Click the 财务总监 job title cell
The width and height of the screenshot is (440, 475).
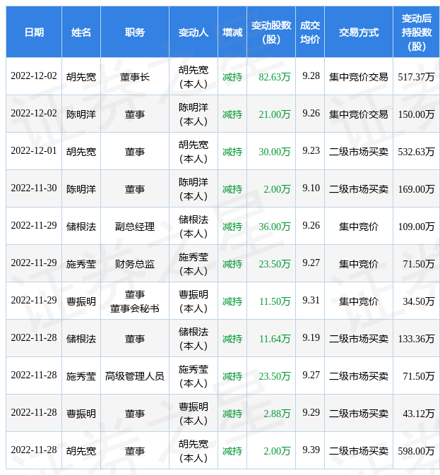(x=135, y=264)
